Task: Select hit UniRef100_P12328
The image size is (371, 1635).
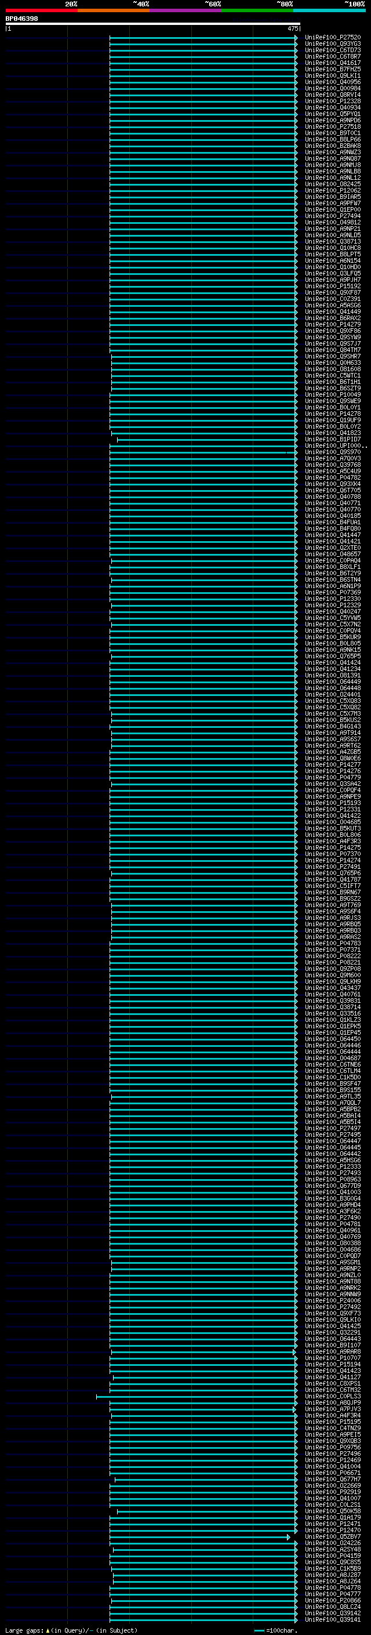Action: tap(332, 101)
